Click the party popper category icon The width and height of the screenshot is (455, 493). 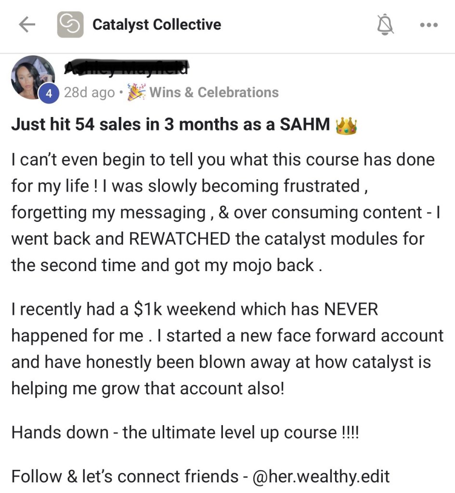point(136,91)
